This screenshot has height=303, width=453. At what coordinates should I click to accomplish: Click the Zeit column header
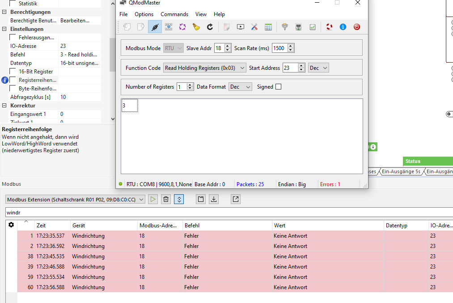(x=52, y=226)
